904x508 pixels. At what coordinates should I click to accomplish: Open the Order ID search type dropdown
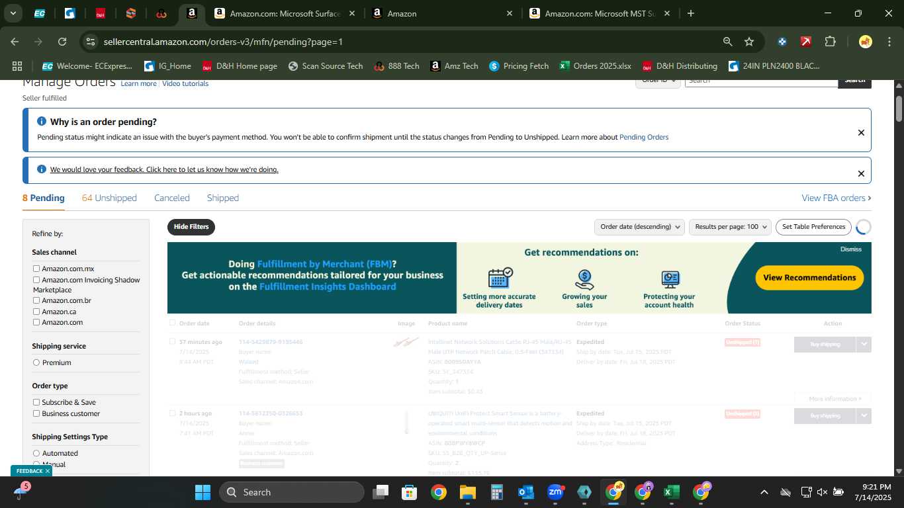pyautogui.click(x=658, y=81)
